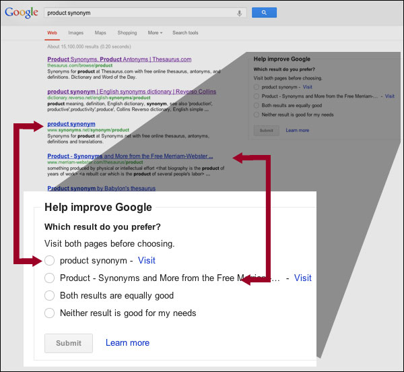Viewport: 404px width, 372px height.
Task: Open Search tools options
Action: point(185,32)
